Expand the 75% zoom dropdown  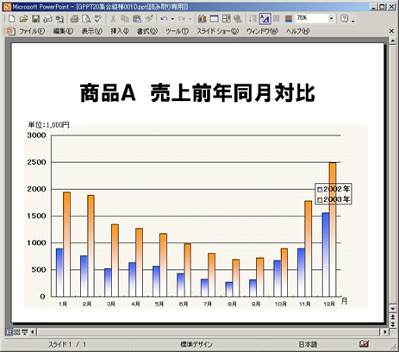click(x=331, y=19)
